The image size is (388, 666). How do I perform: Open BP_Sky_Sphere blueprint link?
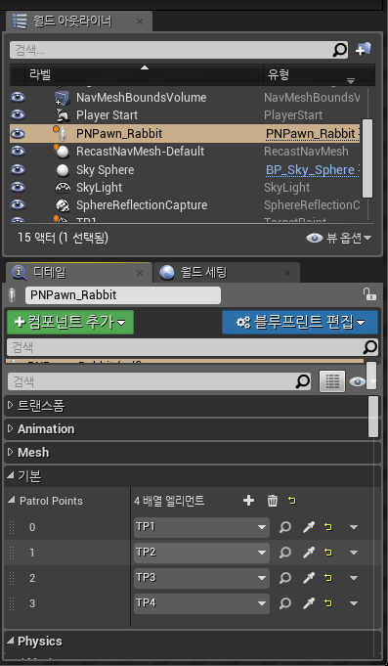[311, 170]
